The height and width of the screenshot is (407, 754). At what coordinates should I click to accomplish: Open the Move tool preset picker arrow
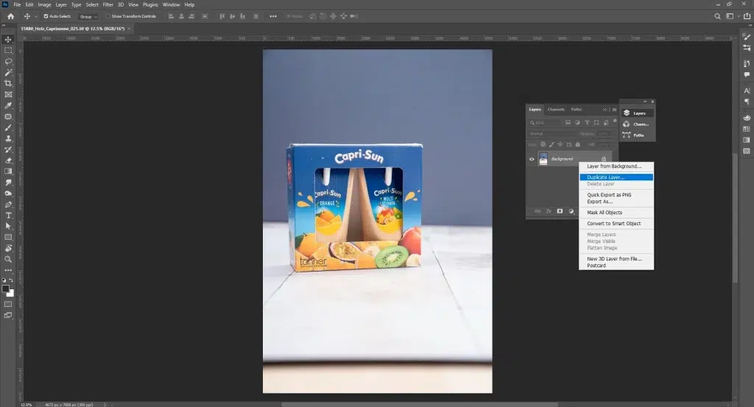(35, 16)
